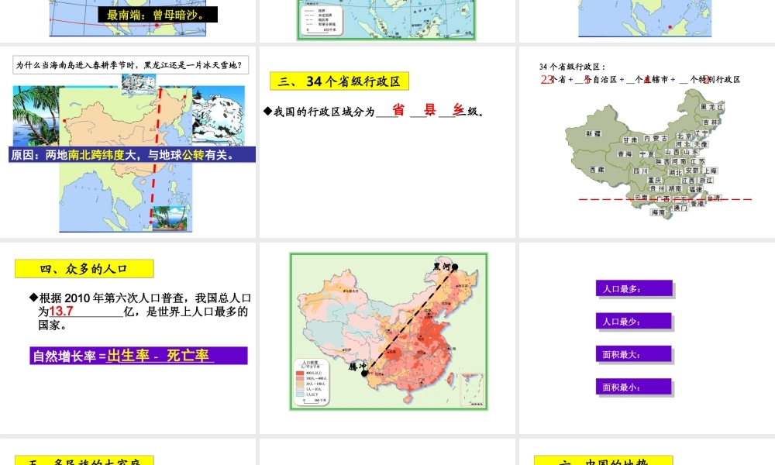Viewport: 775px width, 465px height.
Task: Select the yellow heading '三、34个省级行政区'
Action: tap(339, 81)
